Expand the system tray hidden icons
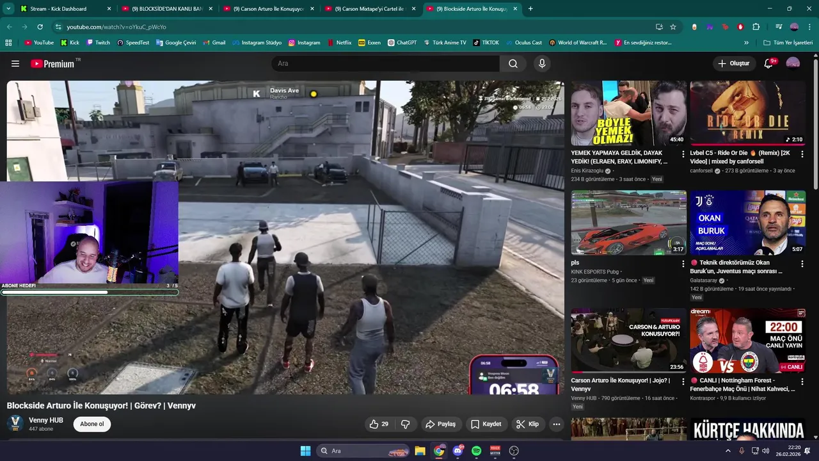This screenshot has width=819, height=461. click(x=728, y=451)
